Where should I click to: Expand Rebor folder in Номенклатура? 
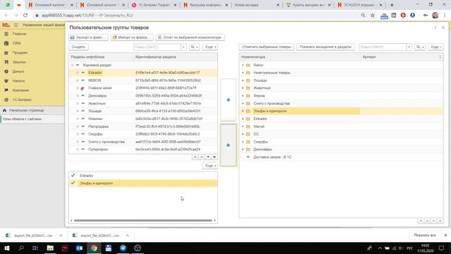(242, 65)
